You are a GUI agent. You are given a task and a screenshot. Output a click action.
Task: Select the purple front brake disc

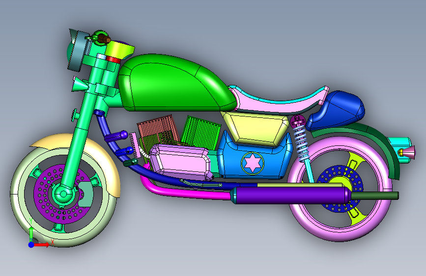tap(43, 195)
